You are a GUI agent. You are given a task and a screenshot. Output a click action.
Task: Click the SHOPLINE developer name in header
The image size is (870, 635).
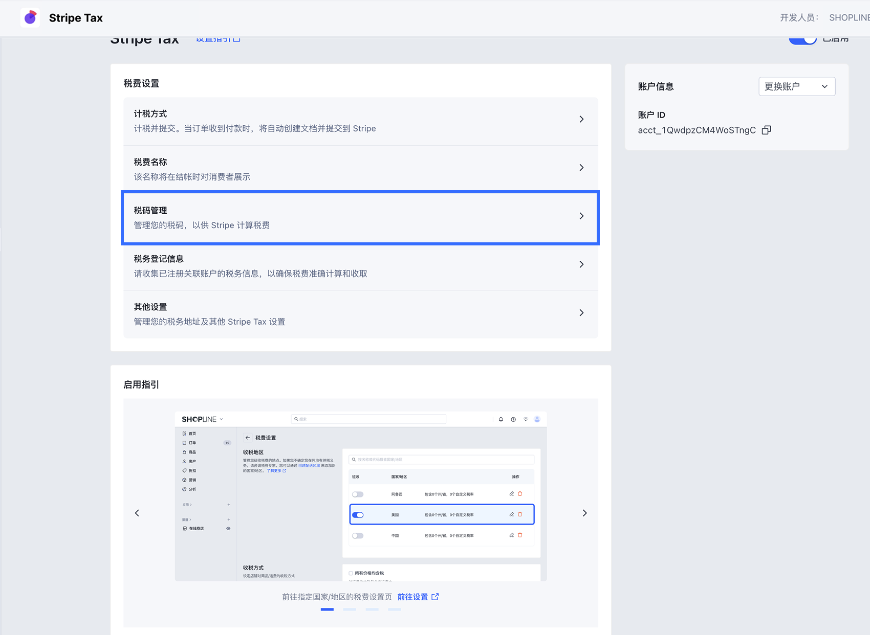(x=850, y=17)
